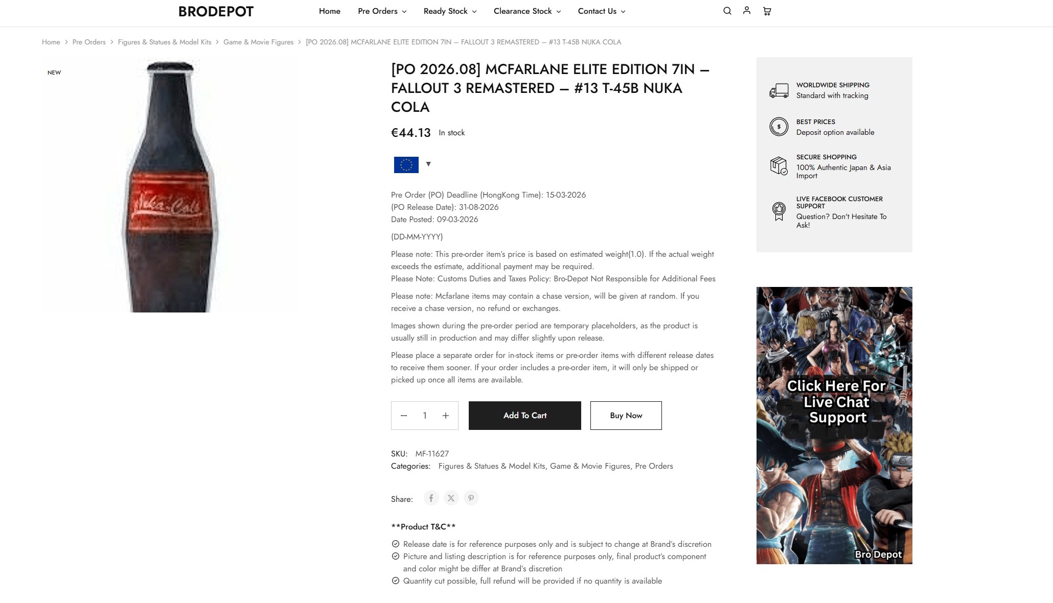
Task: Decrease quantity with minus button
Action: (x=404, y=416)
